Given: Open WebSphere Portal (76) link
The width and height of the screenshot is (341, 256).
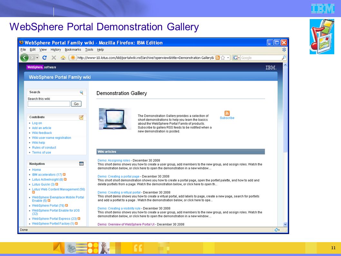Looking at the screenshot, I should [x=48, y=205].
